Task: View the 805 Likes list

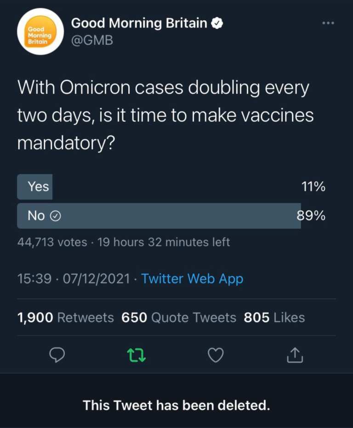Action: point(274,318)
